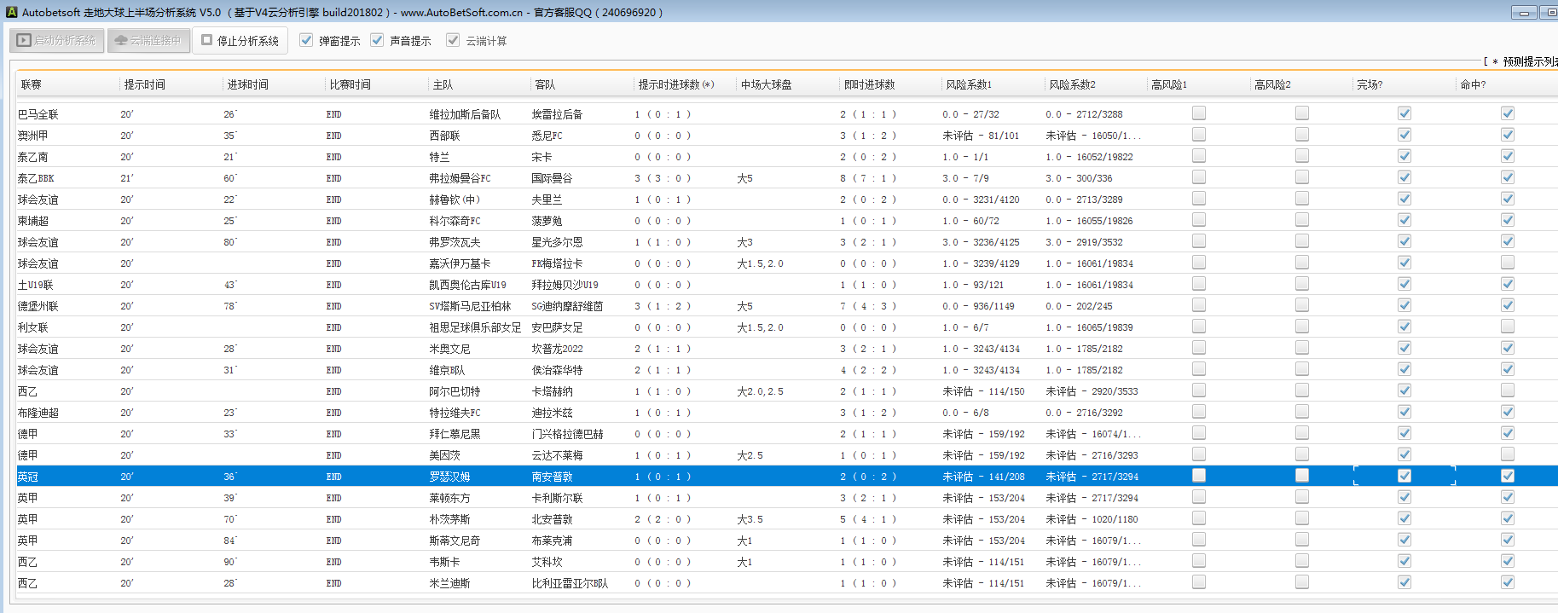Click the cloud icon on 云端连接中 button
This screenshot has width=1558, height=613.
(x=120, y=40)
